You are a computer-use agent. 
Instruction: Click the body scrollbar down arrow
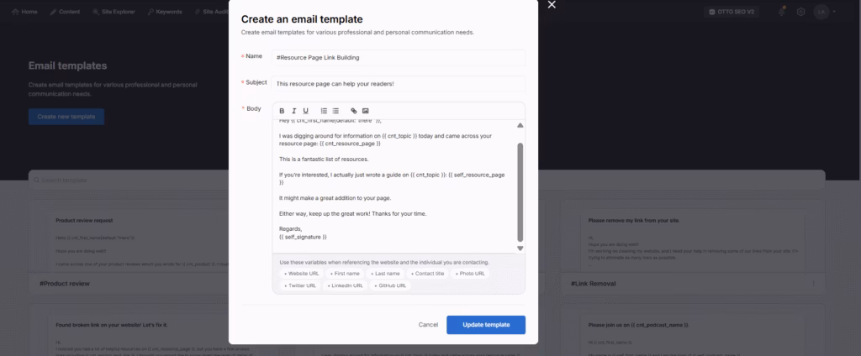[520, 249]
